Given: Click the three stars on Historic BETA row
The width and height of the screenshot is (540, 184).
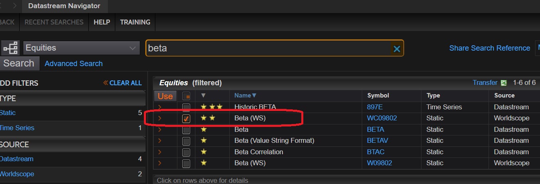Looking at the screenshot, I should coord(211,107).
